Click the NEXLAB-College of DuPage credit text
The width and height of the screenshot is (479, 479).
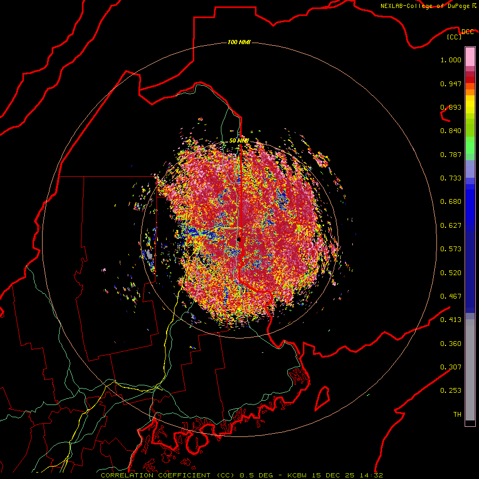point(425,6)
